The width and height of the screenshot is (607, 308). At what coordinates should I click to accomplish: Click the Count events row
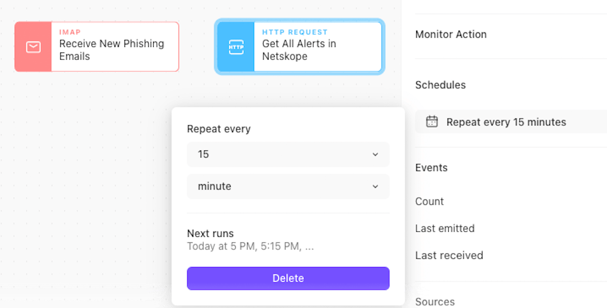(429, 201)
